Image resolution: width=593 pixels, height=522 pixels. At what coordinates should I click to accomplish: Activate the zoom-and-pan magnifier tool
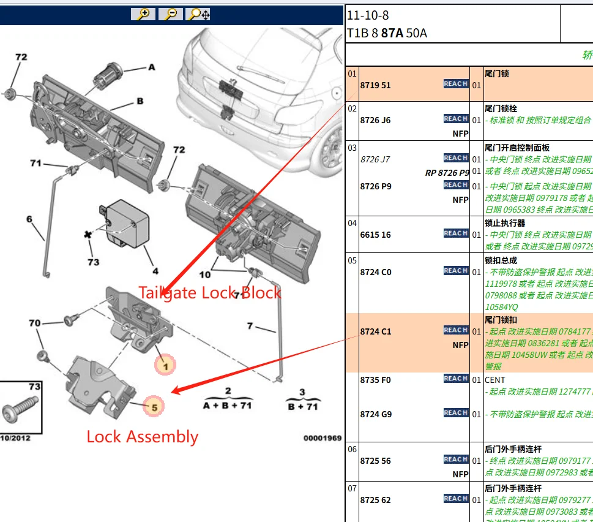pyautogui.click(x=198, y=14)
